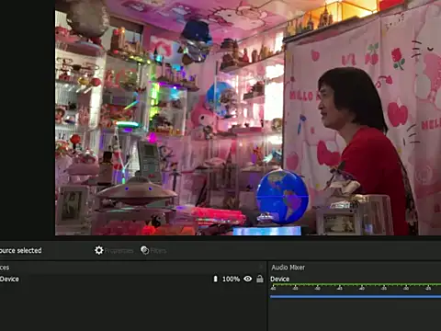Click the battery icon beside 100%
The height and width of the screenshot is (331, 441).
coord(215,279)
